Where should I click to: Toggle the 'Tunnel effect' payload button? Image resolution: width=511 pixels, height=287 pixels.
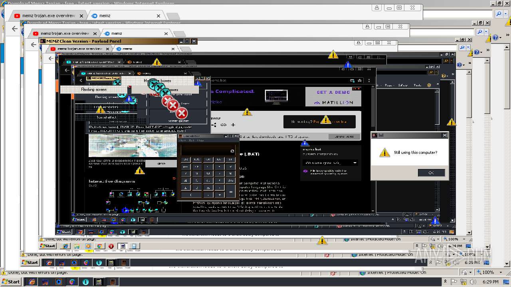coord(106,117)
